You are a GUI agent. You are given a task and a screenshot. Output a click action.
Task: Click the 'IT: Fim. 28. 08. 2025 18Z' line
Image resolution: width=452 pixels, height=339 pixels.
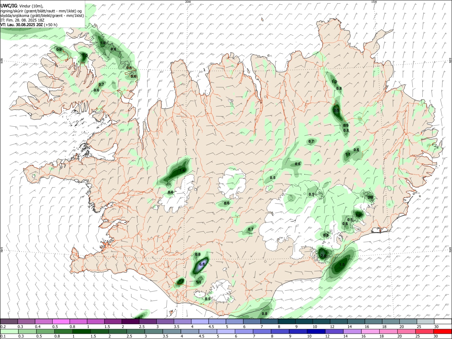click(22, 20)
